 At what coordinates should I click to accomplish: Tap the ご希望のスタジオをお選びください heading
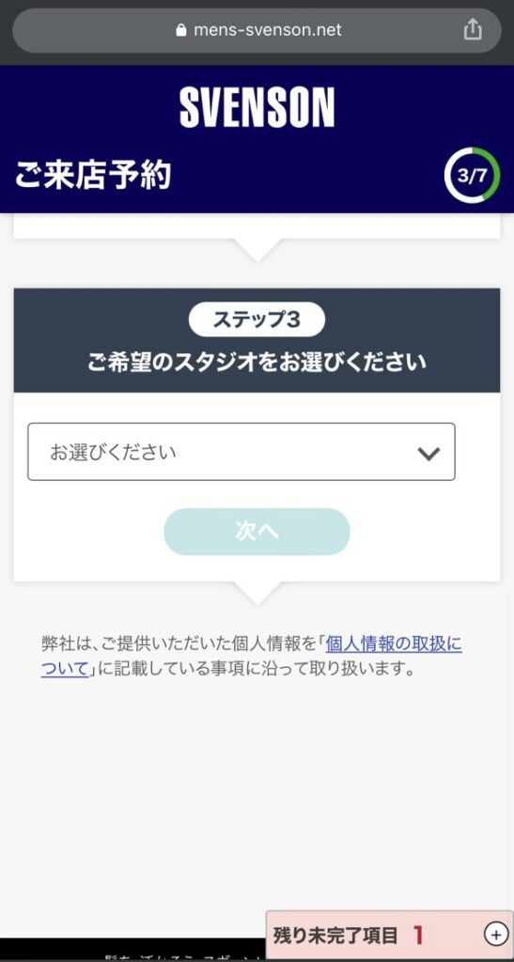click(257, 362)
